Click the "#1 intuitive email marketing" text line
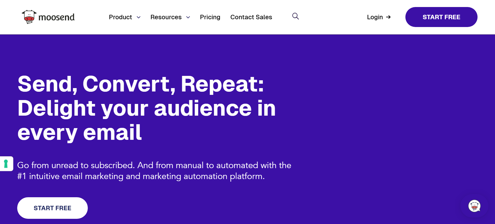Image resolution: width=495 pixels, height=224 pixels. [x=141, y=176]
